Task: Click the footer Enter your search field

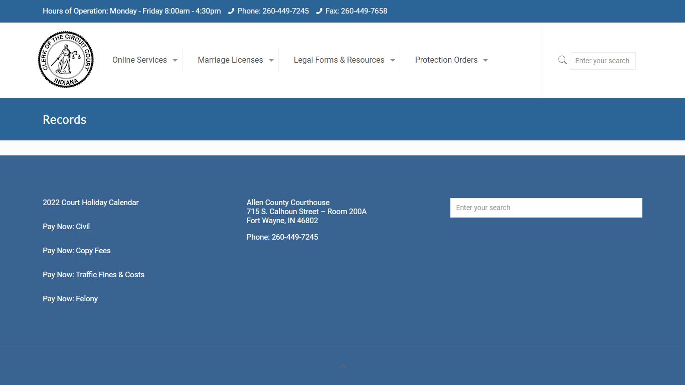Action: tap(546, 207)
